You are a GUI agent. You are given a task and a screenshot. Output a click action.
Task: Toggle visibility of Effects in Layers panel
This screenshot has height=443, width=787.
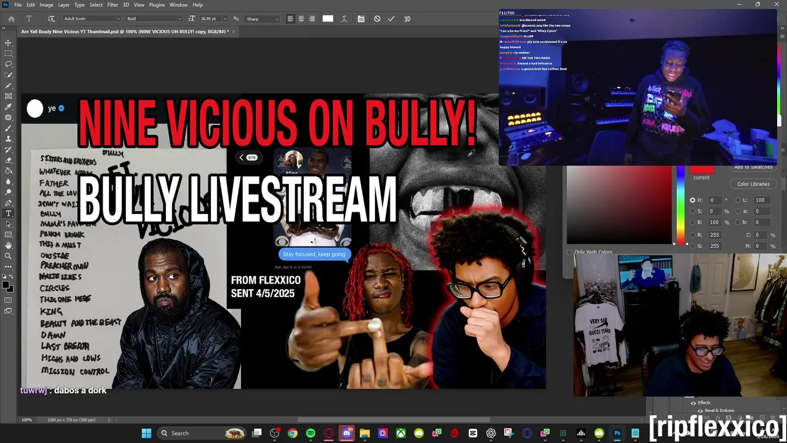tap(693, 403)
